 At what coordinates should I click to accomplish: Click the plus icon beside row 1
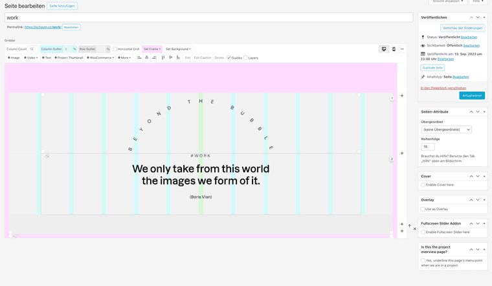point(402,96)
